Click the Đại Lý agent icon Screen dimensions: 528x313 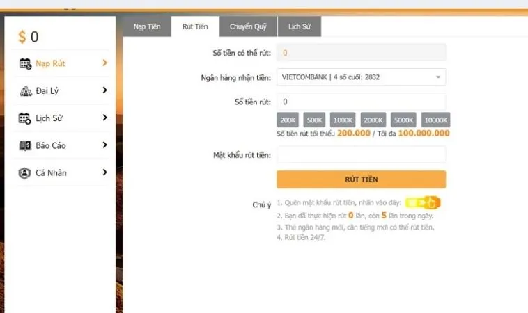[26, 91]
